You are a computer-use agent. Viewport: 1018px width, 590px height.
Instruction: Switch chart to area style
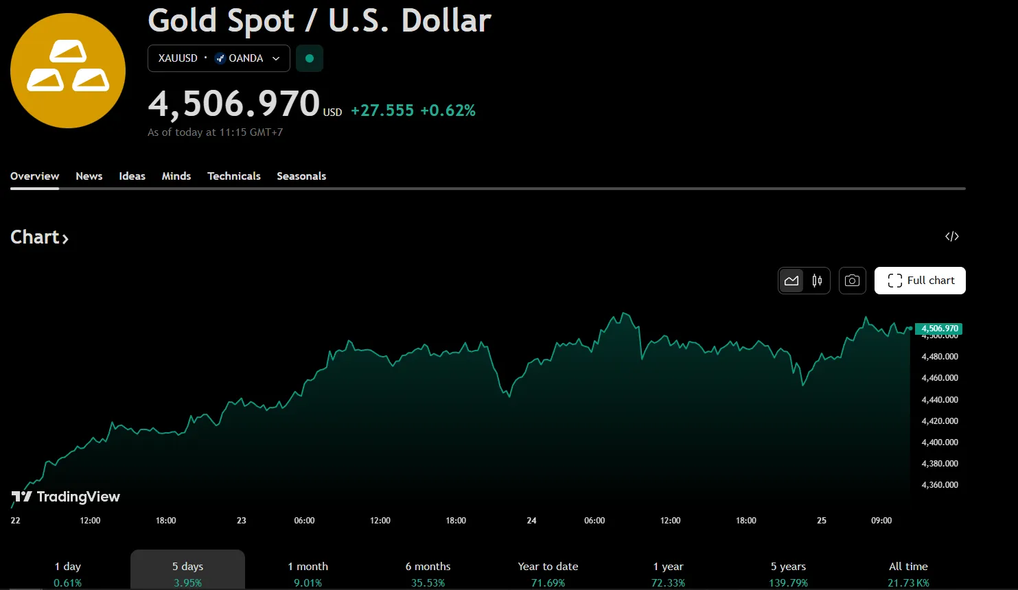[791, 281]
